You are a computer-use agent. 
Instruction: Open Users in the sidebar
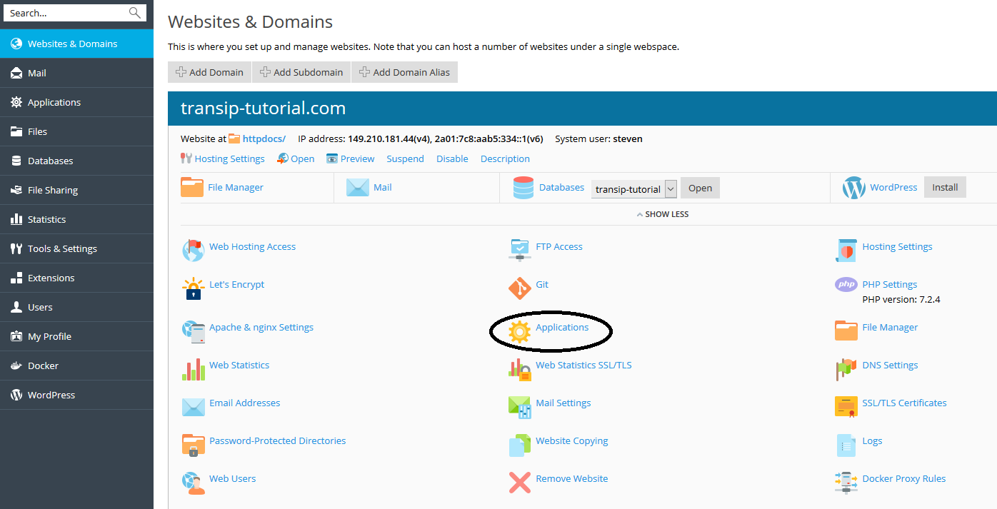(x=76, y=307)
